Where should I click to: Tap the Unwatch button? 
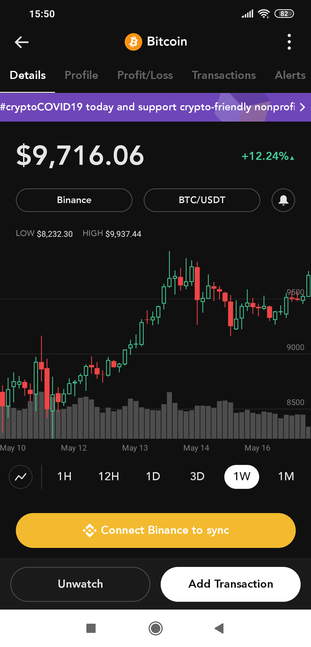80,584
